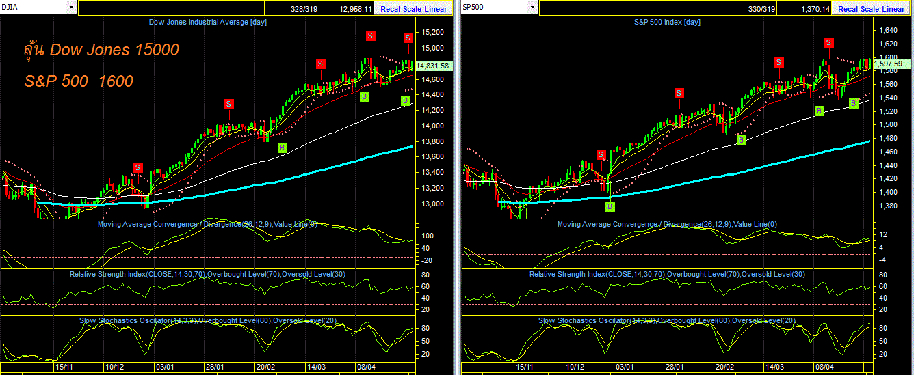Click the Dow Jones Industrial Average [day] title
Screen dimensions: 916x375
click(208, 23)
